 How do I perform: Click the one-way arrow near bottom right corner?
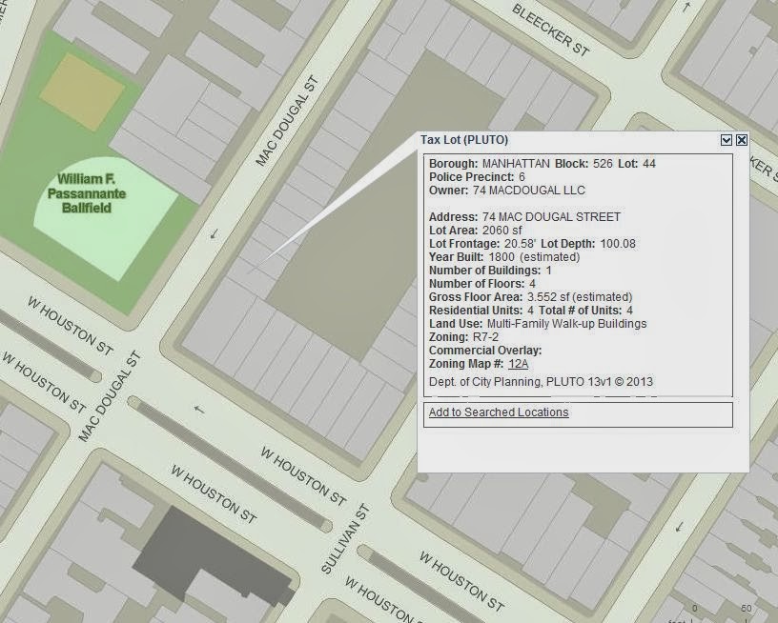point(679,527)
